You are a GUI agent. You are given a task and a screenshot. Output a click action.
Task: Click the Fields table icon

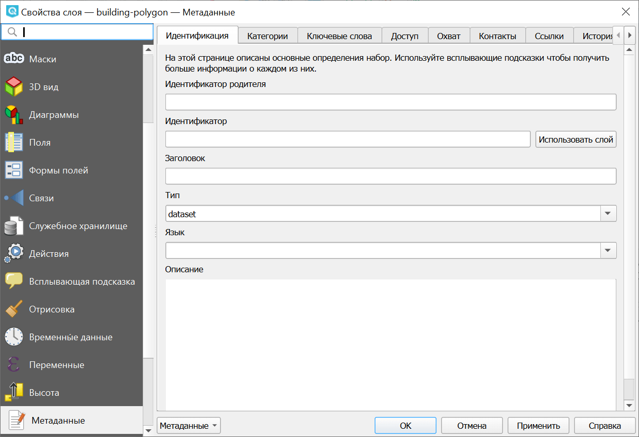[x=14, y=142]
